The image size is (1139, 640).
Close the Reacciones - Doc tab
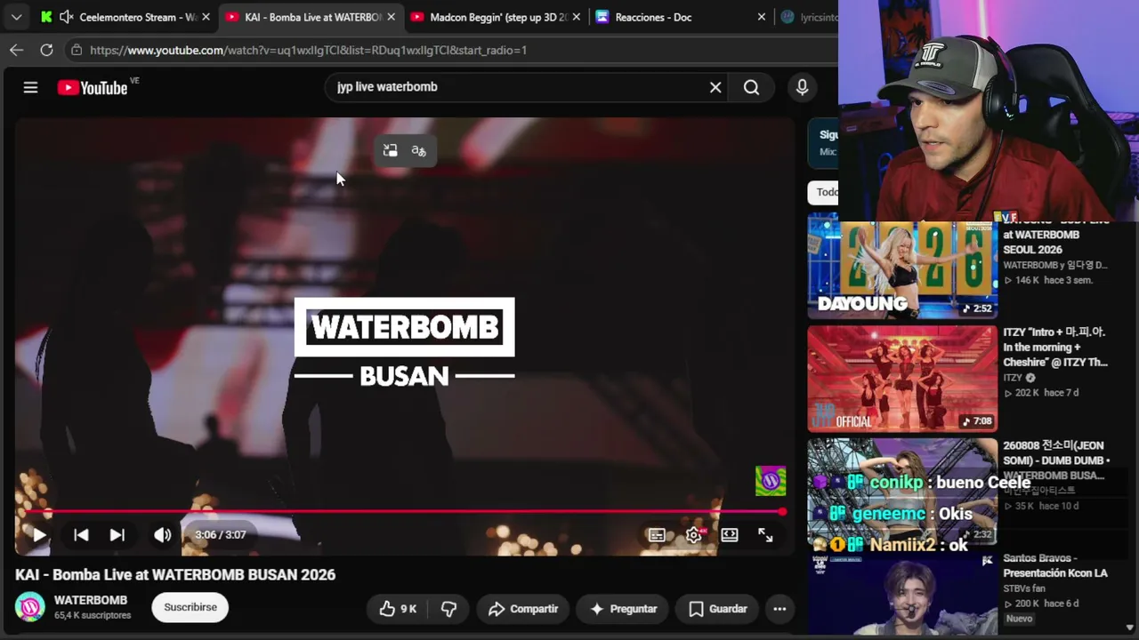(761, 17)
